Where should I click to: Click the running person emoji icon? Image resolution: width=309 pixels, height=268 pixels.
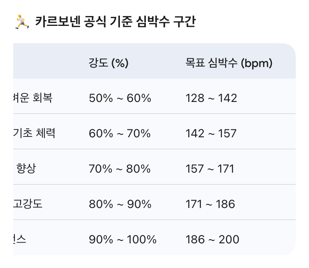[x=20, y=22]
